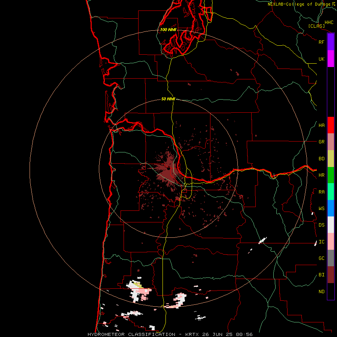Select the dark red BI legend swatch

click(x=331, y=275)
